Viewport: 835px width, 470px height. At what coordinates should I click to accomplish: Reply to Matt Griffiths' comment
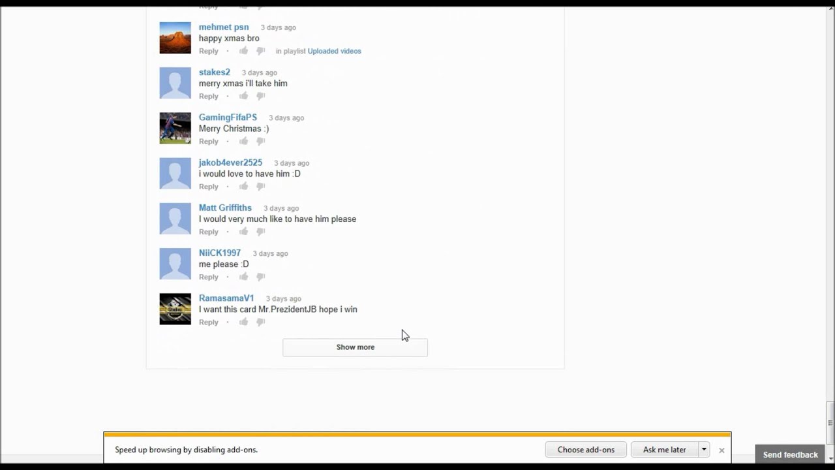pos(209,232)
